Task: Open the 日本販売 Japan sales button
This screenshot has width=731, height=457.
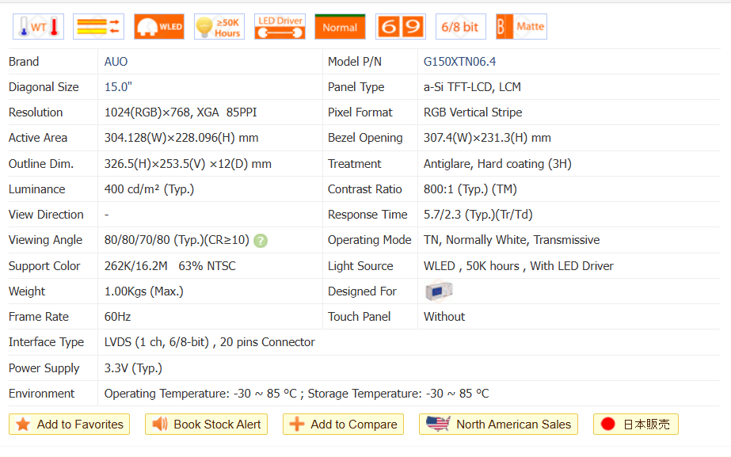Action: 635,425
